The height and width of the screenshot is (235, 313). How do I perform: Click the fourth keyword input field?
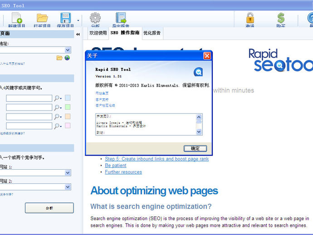point(29,126)
